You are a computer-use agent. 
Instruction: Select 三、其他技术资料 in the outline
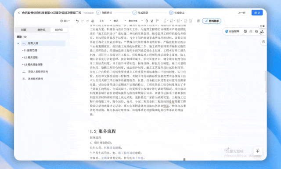click(x=32, y=79)
